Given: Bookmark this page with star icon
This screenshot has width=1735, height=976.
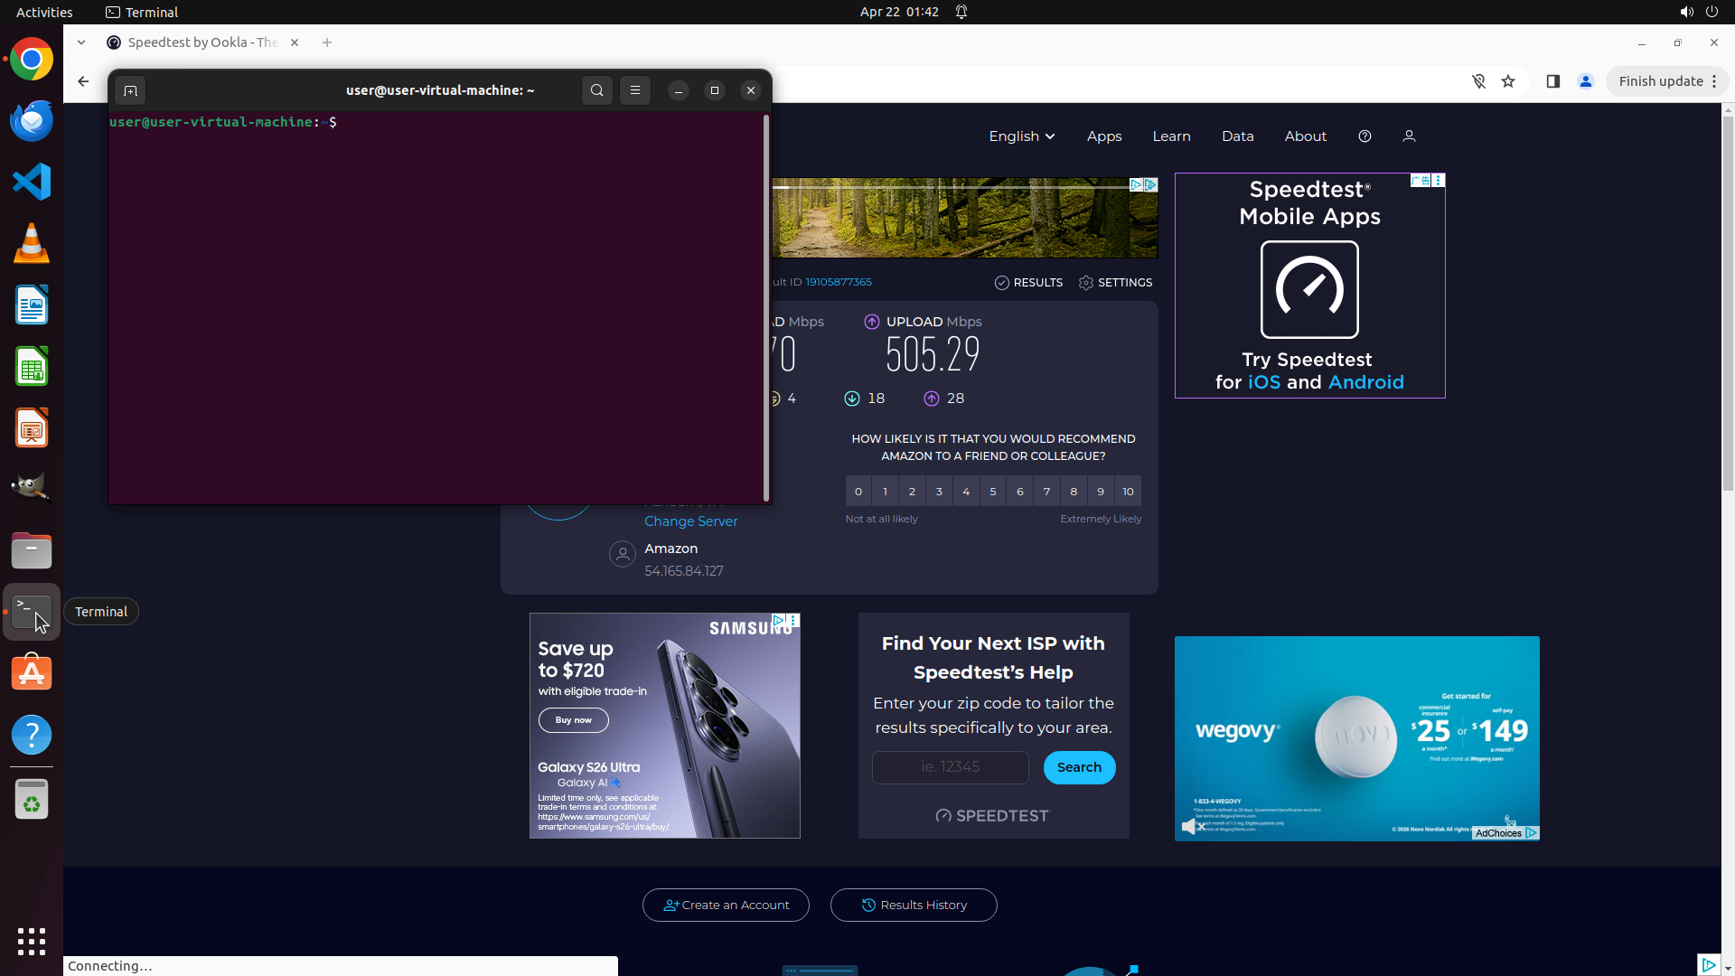Looking at the screenshot, I should [x=1508, y=81].
